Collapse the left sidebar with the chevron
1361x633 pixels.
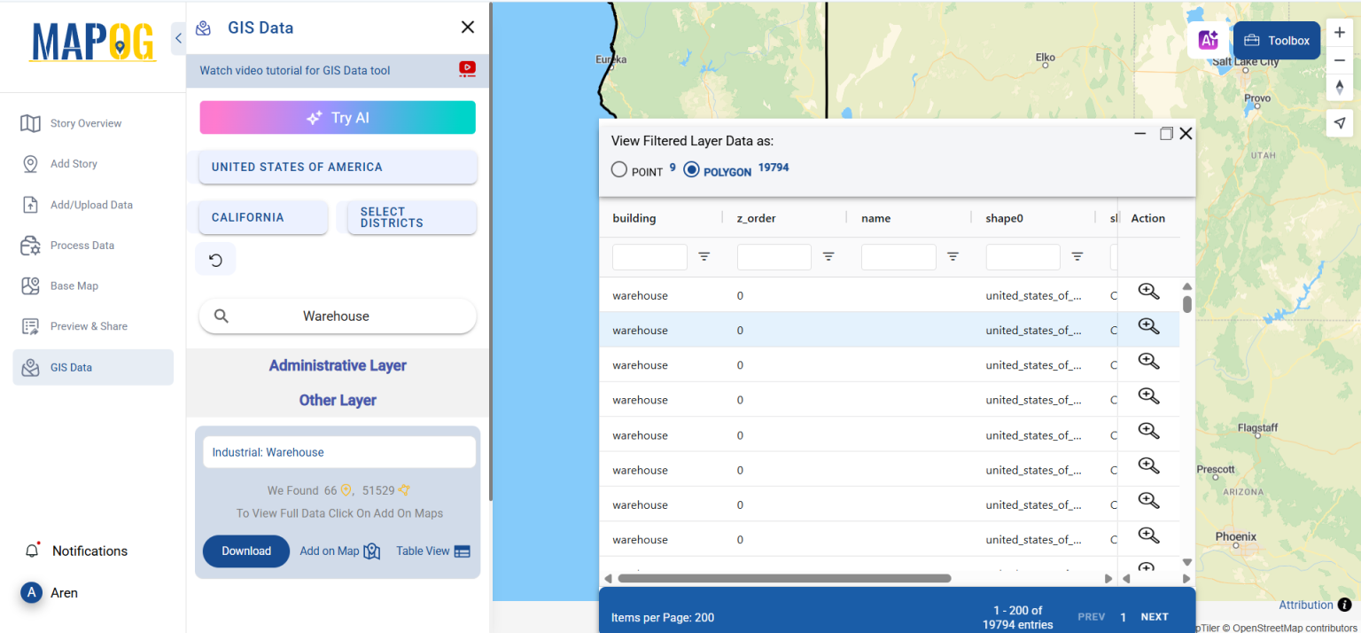pos(177,38)
